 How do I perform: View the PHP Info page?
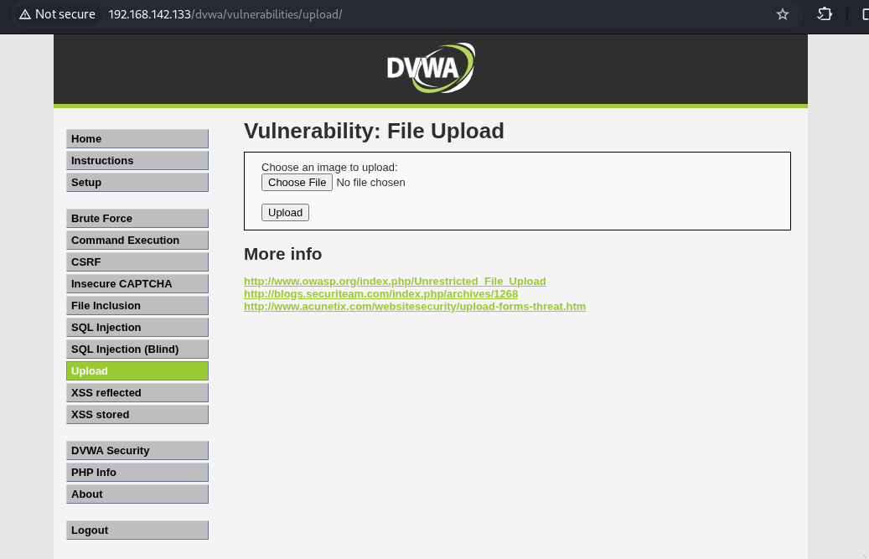pyautogui.click(x=137, y=472)
